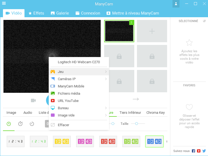Click the heart icon under FAVORIS
Viewport: 208px width, 156px height.
pos(189,107)
